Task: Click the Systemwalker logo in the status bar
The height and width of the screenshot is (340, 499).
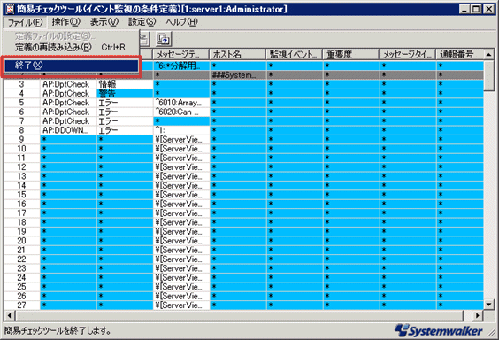Action: 439,330
